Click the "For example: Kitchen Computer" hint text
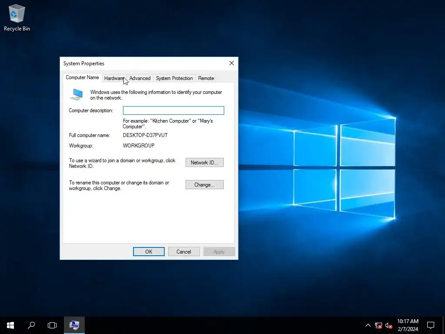 [x=168, y=124]
